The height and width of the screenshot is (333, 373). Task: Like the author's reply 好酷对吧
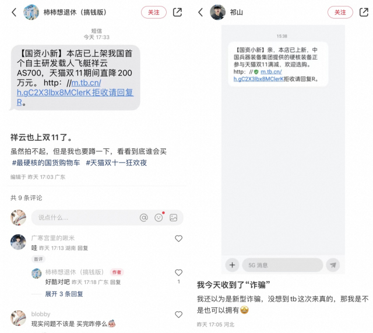tap(179, 272)
